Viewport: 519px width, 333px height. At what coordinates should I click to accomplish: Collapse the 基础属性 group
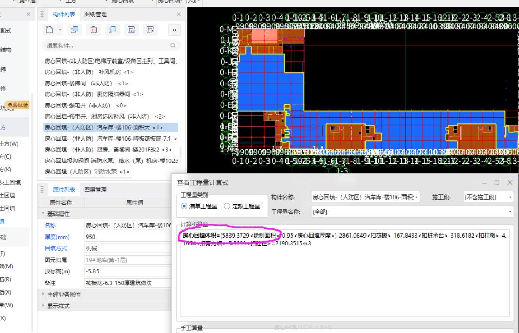coord(43,213)
